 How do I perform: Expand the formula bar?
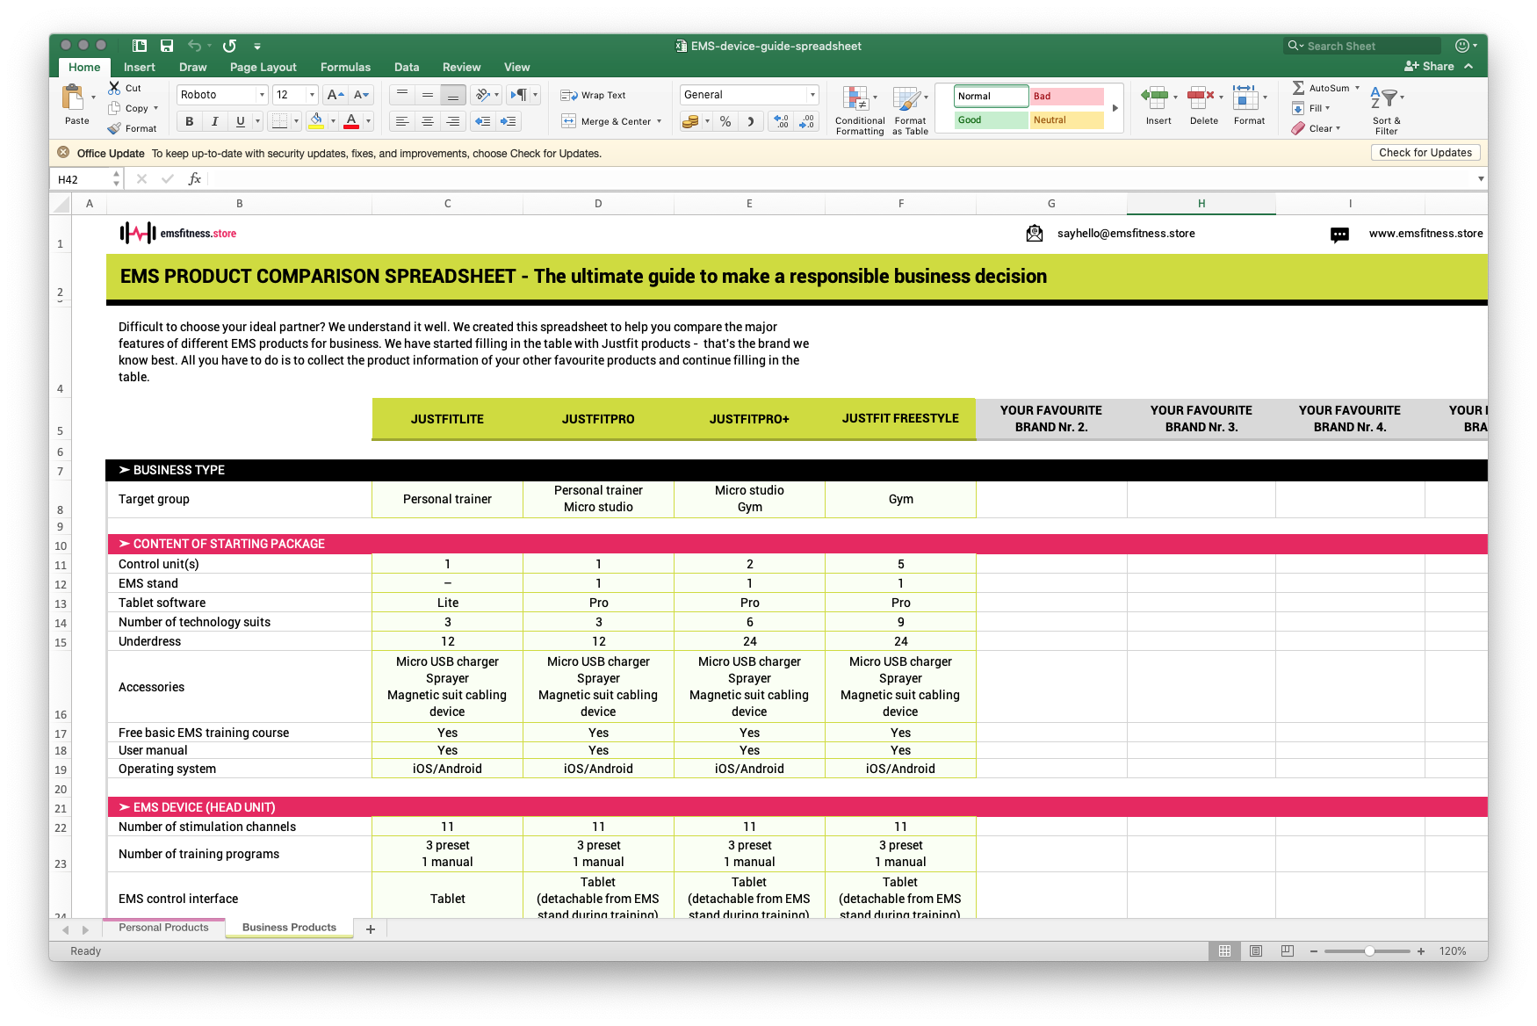[1481, 179]
